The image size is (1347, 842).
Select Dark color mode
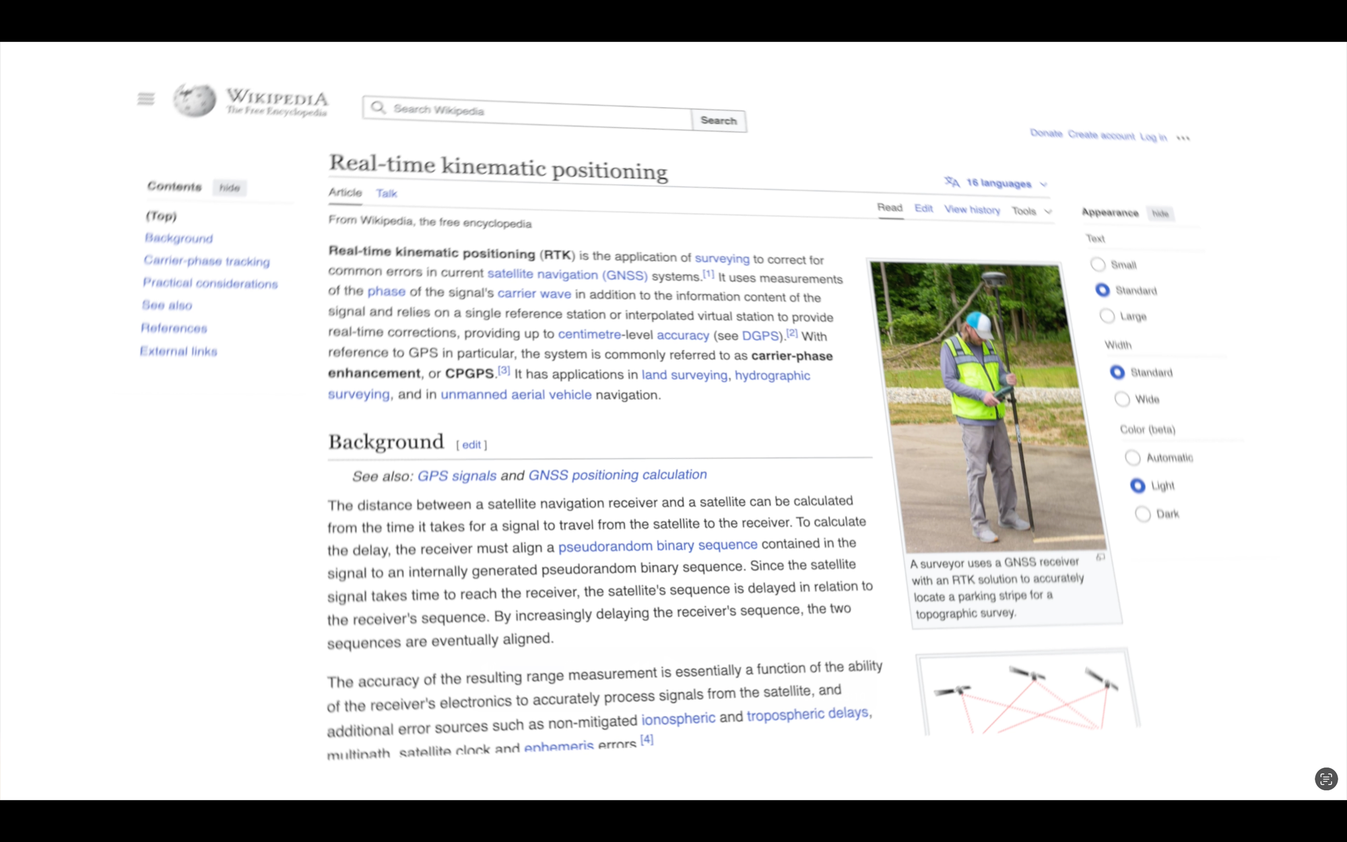click(1143, 514)
